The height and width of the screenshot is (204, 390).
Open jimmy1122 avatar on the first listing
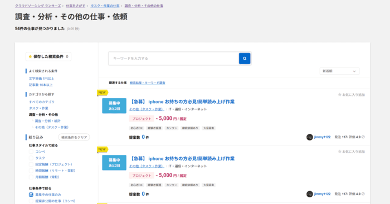tap(309, 137)
